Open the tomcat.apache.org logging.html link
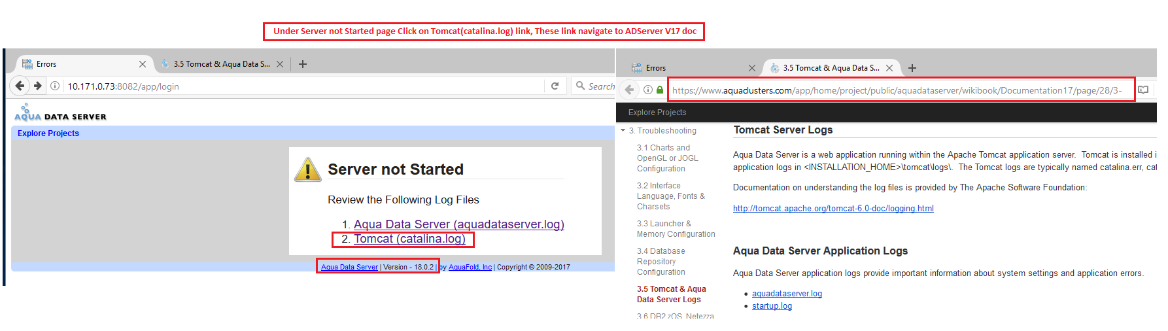Image resolution: width=1168 pixels, height=331 pixels. 833,209
